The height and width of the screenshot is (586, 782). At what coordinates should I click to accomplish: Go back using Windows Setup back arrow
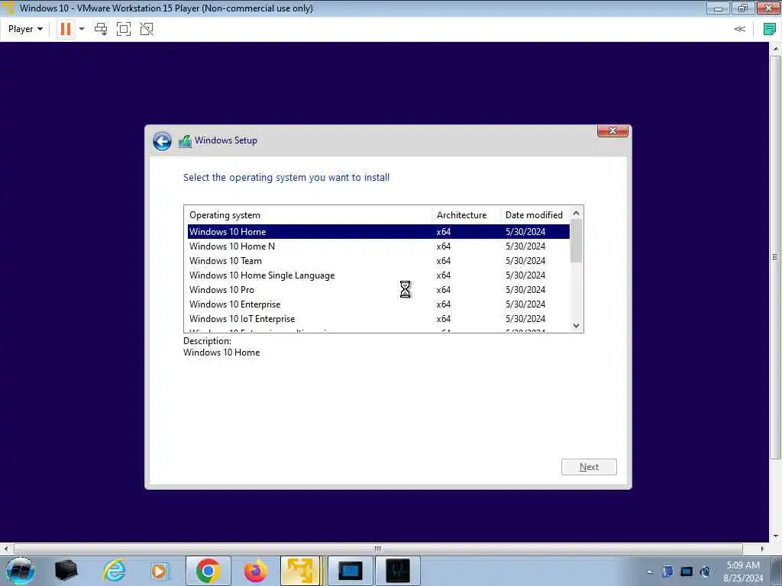click(x=162, y=141)
